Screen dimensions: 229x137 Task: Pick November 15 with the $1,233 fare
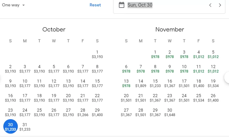coord(155,83)
